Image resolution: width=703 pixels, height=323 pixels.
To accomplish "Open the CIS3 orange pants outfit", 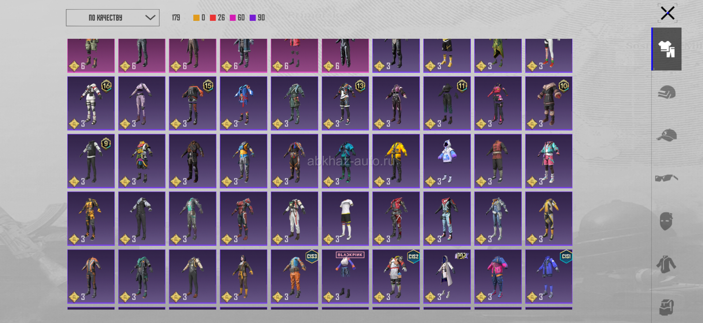I will [x=294, y=277].
